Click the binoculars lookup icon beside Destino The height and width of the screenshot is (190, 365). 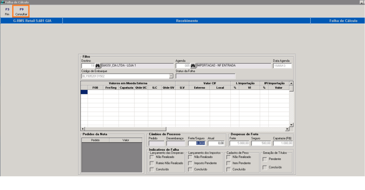(97, 66)
